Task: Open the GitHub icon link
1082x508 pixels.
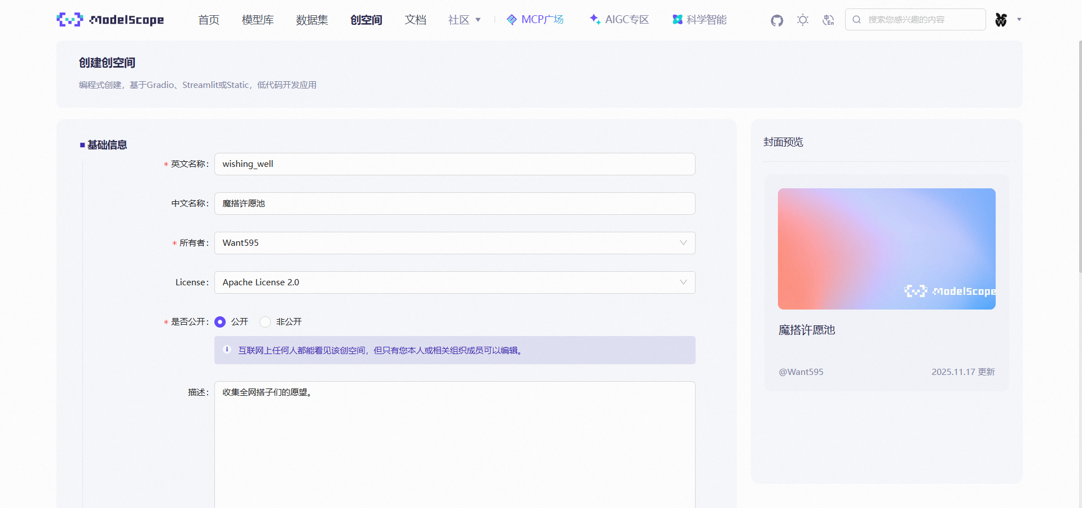Action: pyautogui.click(x=777, y=20)
